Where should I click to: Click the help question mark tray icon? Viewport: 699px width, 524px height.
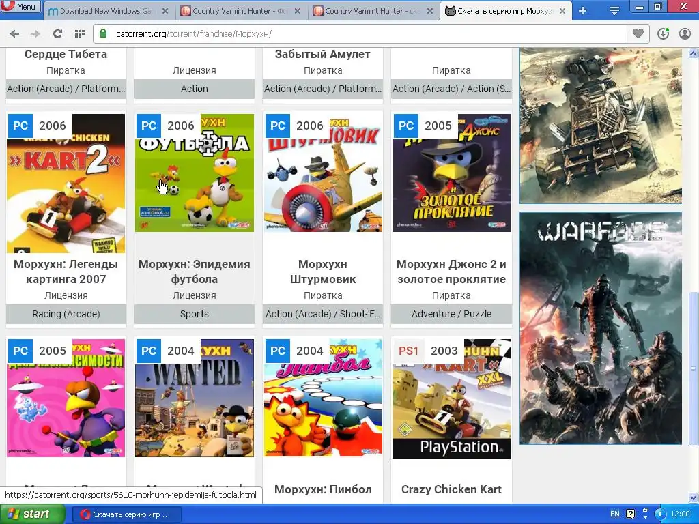(630, 514)
